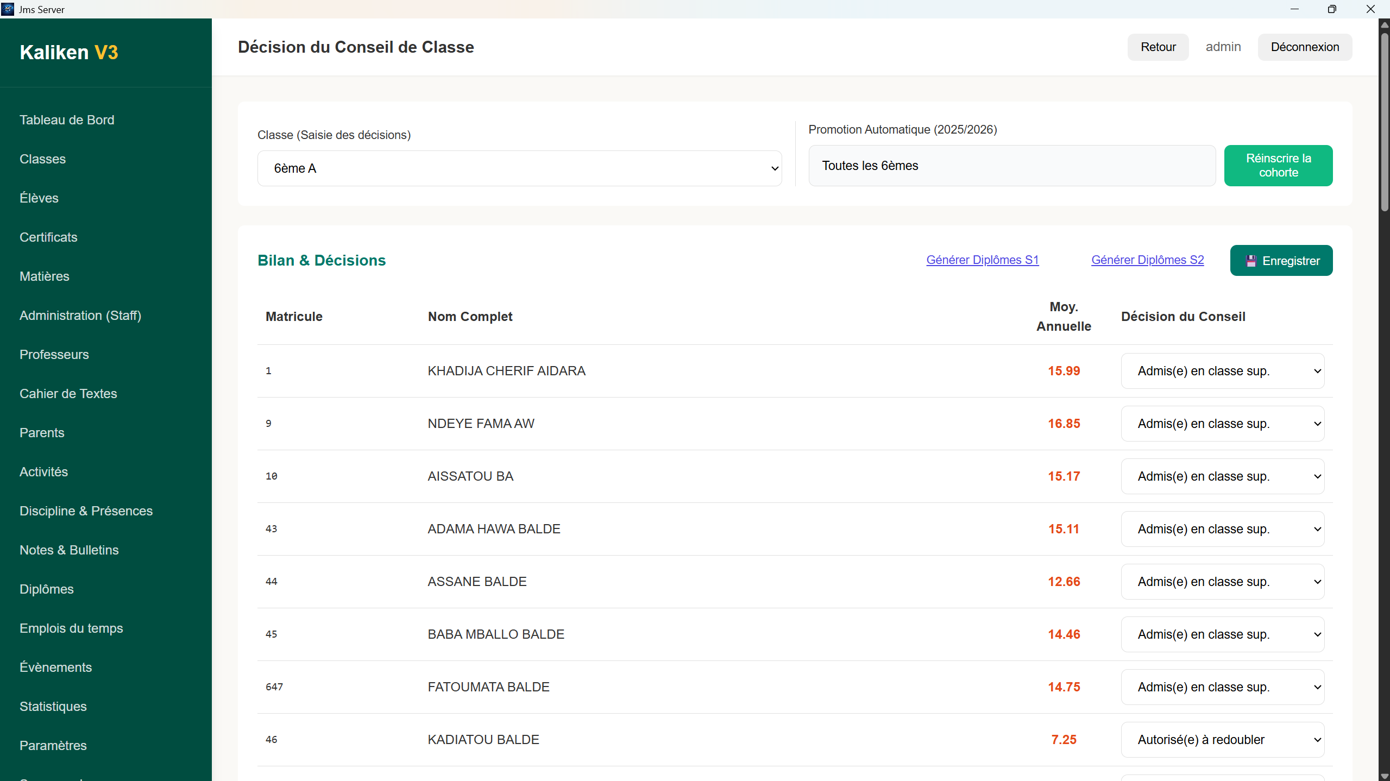
Task: Click the Retour button
Action: [x=1158, y=47]
